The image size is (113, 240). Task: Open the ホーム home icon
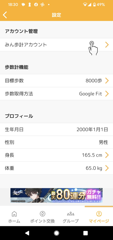click(14, 214)
